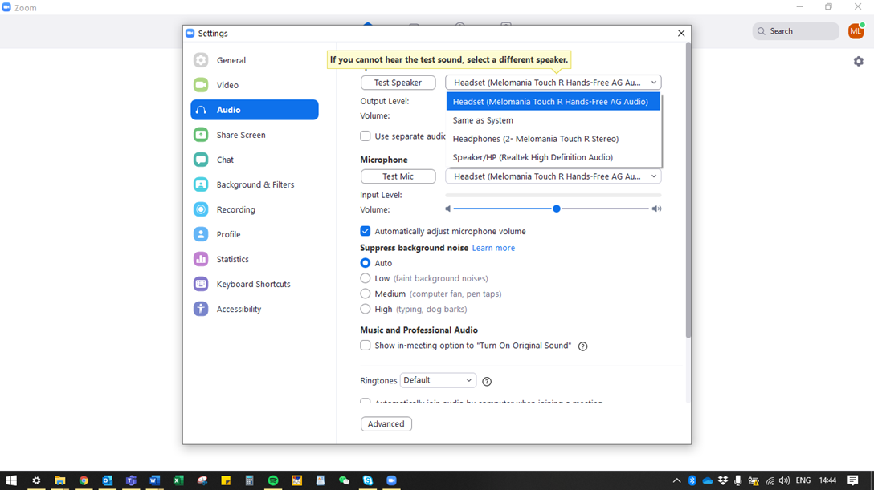874x490 pixels.
Task: Open Sticky Notes from the taskbar
Action: 226,480
